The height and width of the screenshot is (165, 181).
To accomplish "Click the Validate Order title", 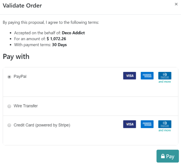I will click(22, 5).
